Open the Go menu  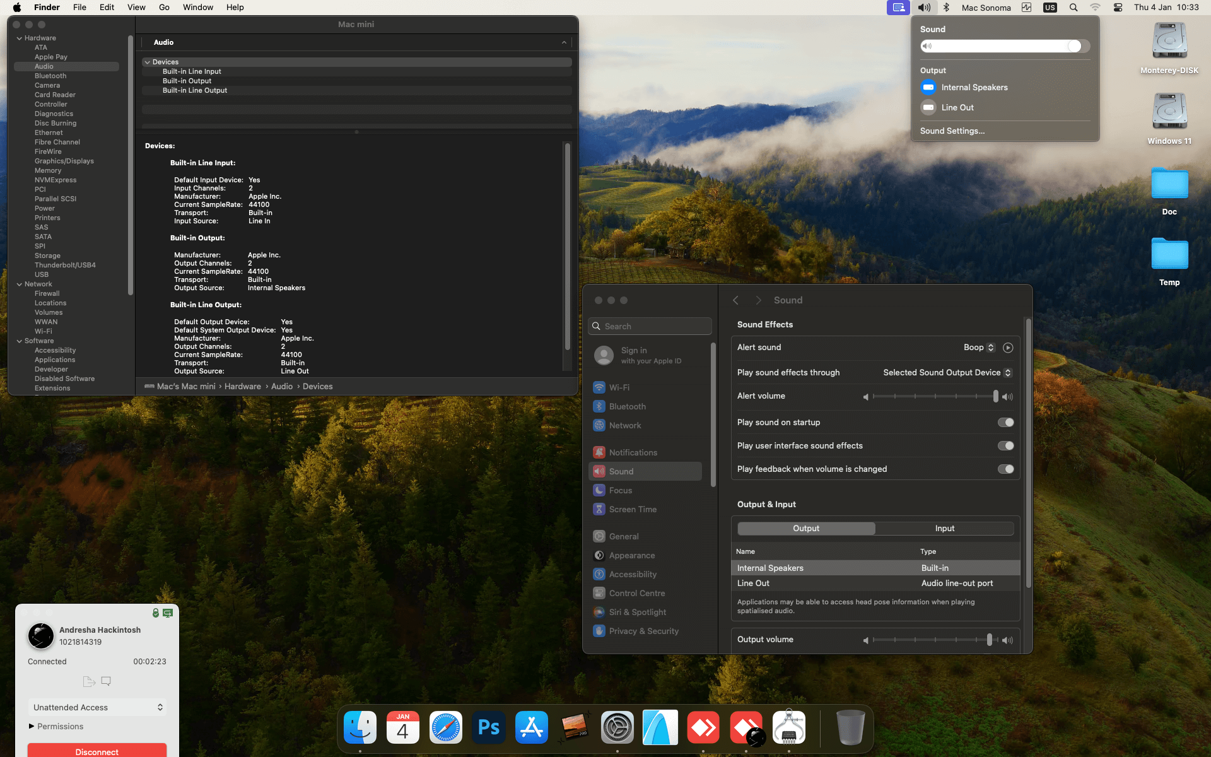click(x=164, y=8)
